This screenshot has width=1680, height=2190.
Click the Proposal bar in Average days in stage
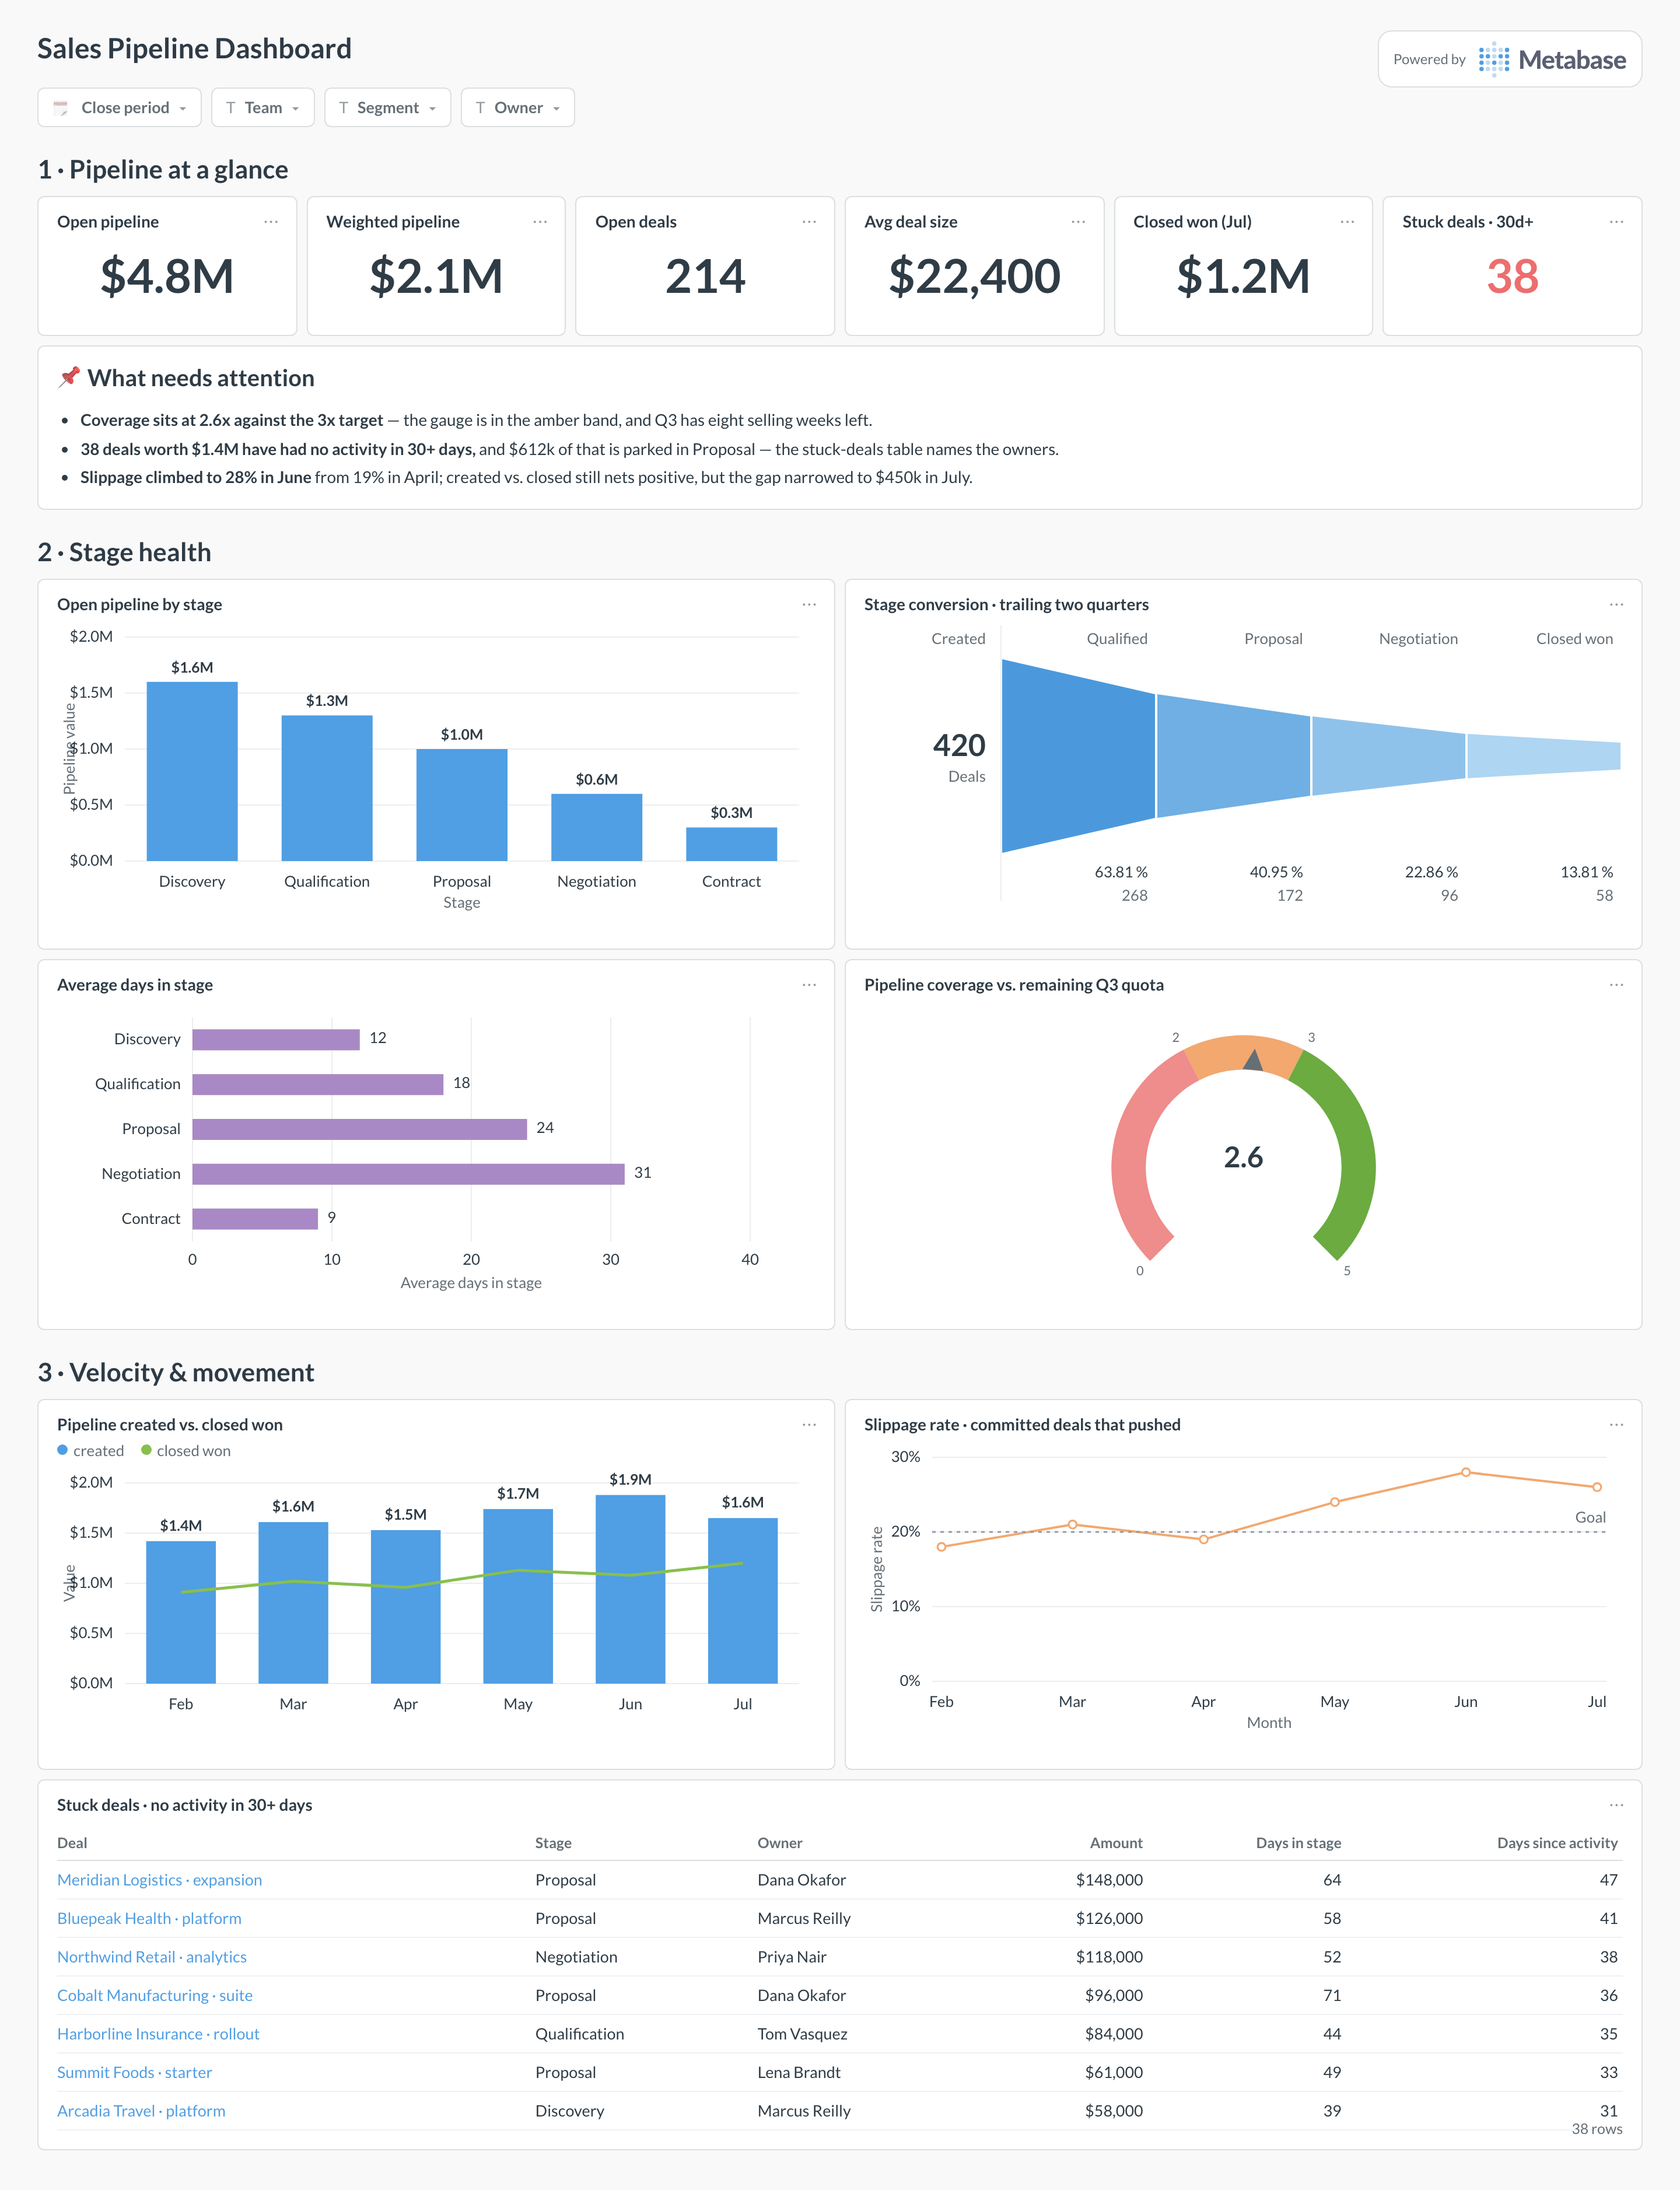pyautogui.click(x=360, y=1129)
